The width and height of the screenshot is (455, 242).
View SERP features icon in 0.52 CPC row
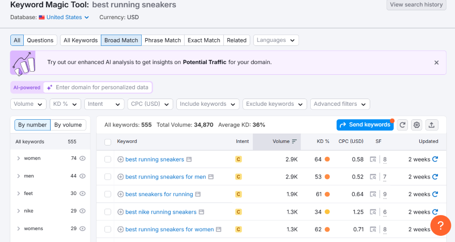373,176
